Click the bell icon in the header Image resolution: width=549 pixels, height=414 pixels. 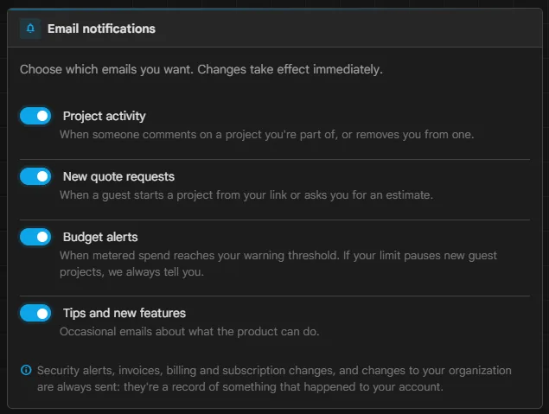[30, 29]
